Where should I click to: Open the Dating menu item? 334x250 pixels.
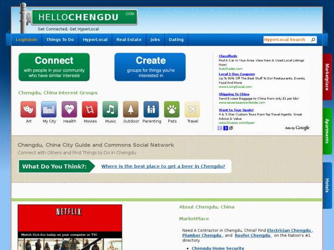click(176, 39)
